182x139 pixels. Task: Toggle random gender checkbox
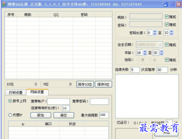[167, 60]
